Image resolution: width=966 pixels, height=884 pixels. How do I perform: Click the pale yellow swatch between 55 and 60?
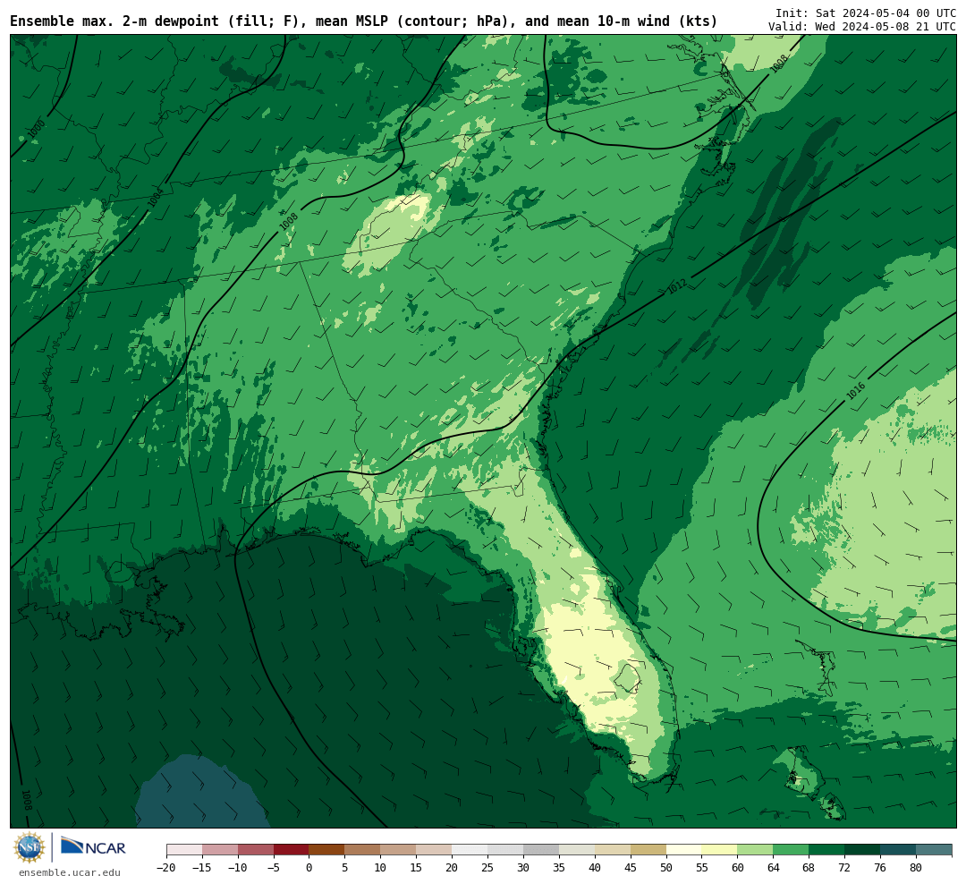click(719, 850)
